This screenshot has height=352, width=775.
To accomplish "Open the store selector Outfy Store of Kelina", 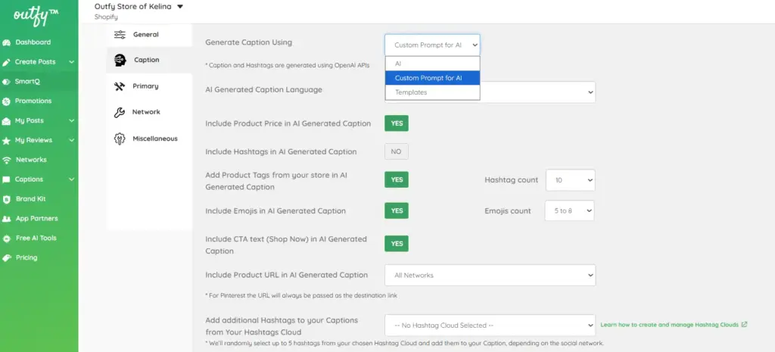I will pos(139,7).
